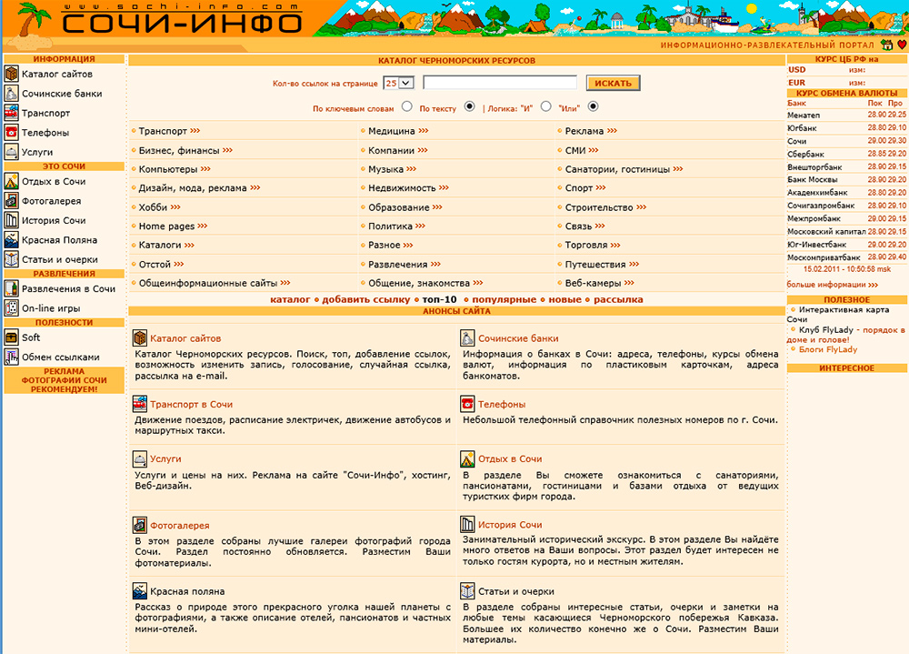Click the announcement icon beside Каталог сайтов heading
This screenshot has height=654, width=909.
click(140, 337)
